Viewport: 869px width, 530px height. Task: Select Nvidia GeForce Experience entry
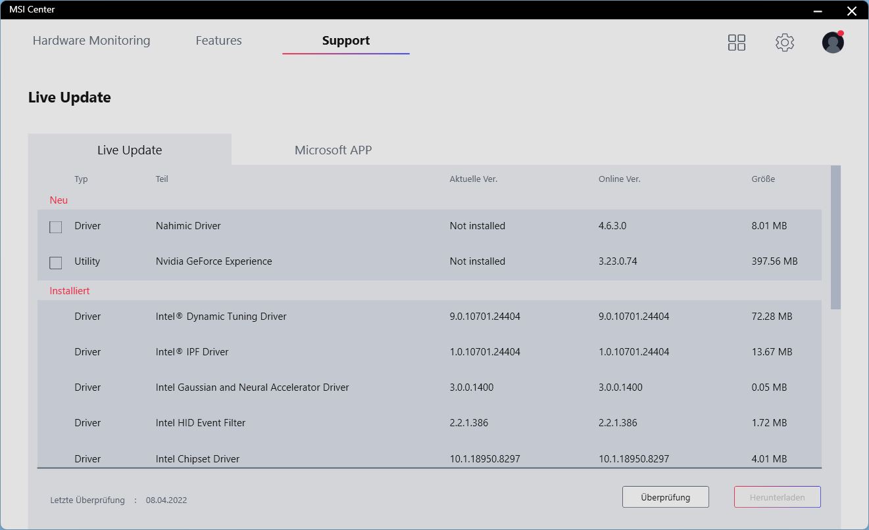[x=214, y=261]
